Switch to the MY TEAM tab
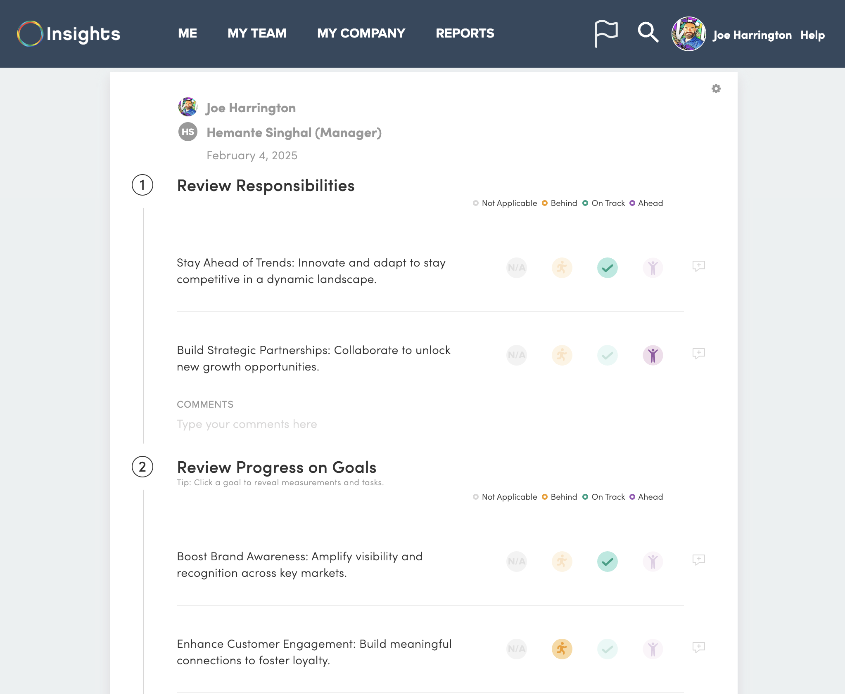 click(257, 33)
